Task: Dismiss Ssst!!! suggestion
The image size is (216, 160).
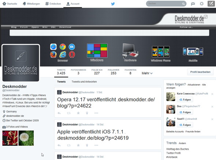Action: click(212, 119)
